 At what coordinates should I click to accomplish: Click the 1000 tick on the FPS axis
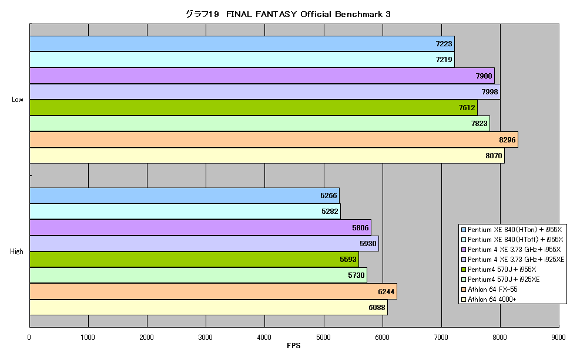(88, 338)
